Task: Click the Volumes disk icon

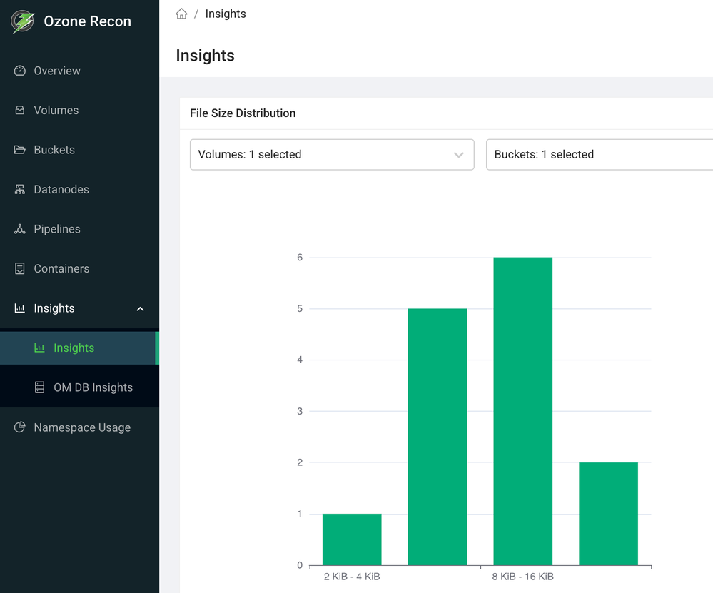Action: [20, 111]
